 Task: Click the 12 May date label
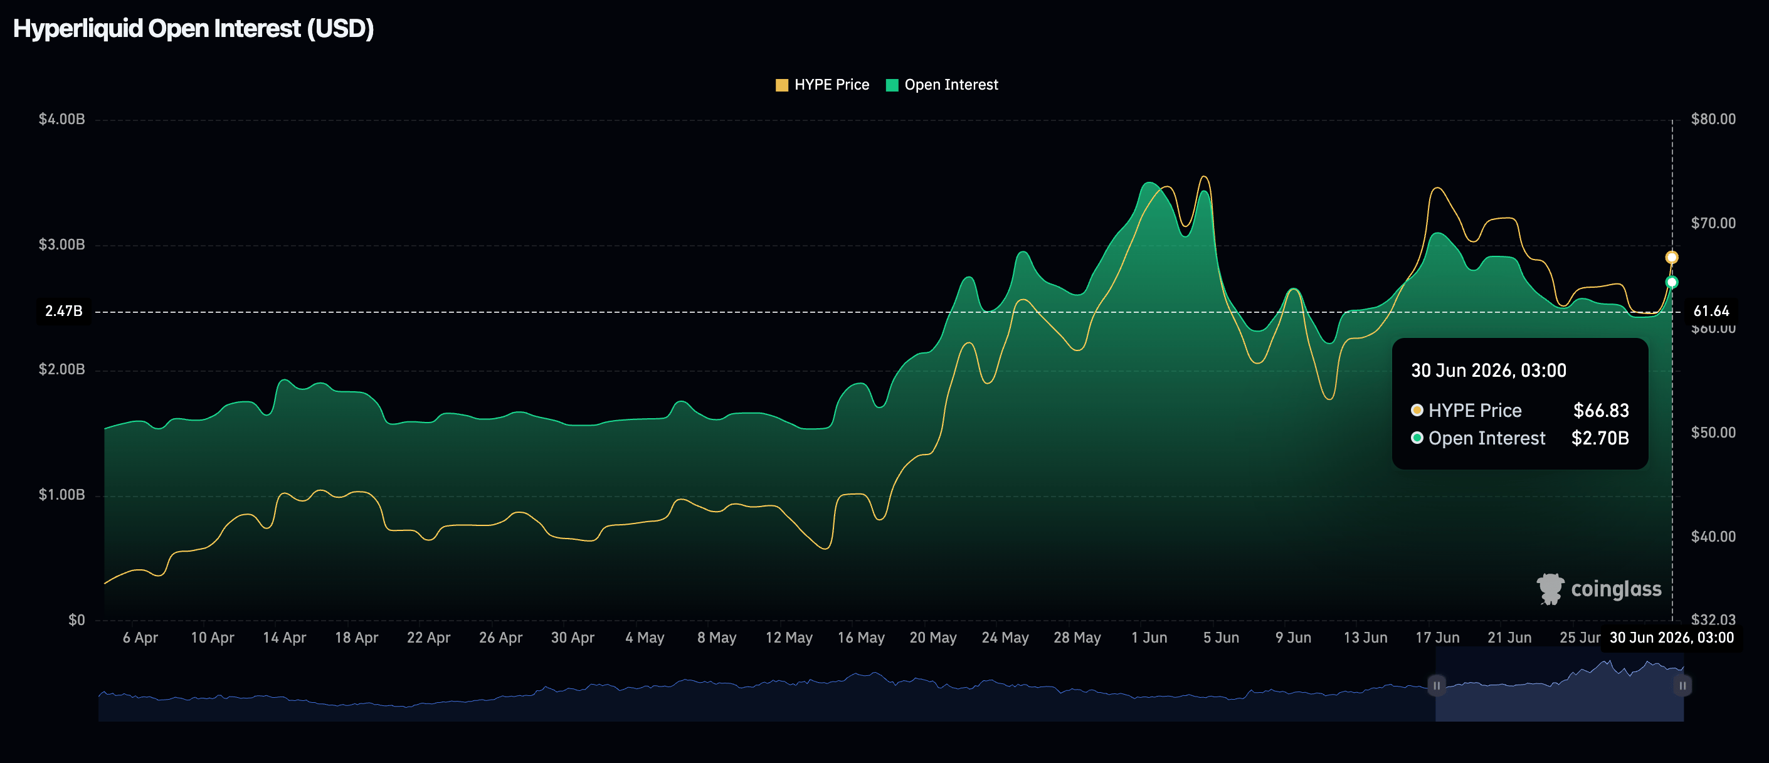(789, 638)
